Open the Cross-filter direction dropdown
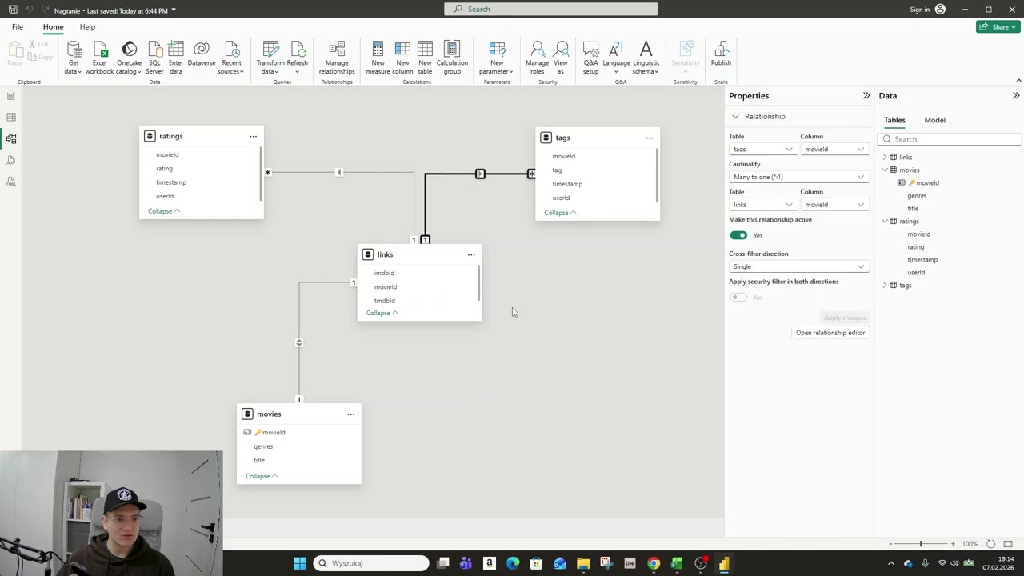 tap(798, 266)
